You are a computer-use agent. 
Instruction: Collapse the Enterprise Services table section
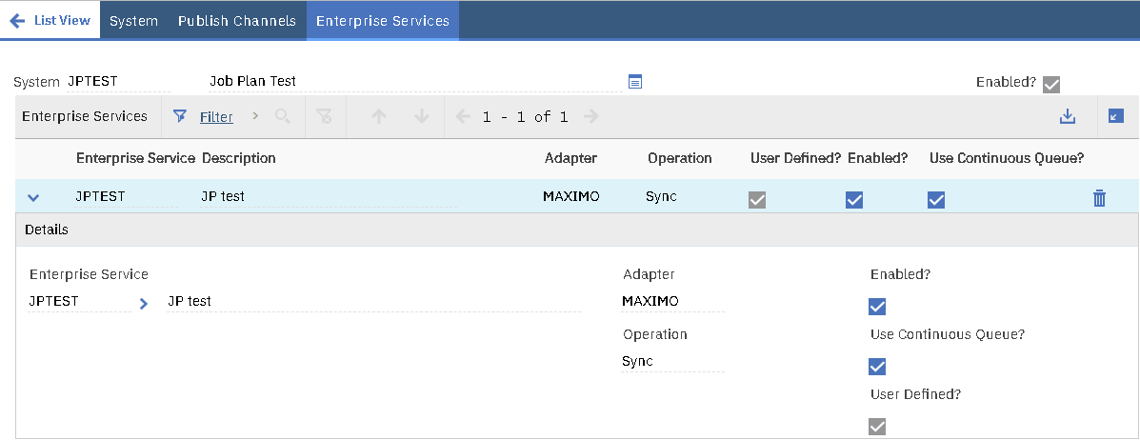[x=1116, y=115]
